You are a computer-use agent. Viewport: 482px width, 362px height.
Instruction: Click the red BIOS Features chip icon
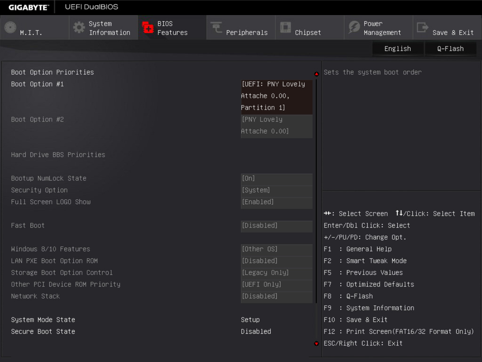pos(148,27)
